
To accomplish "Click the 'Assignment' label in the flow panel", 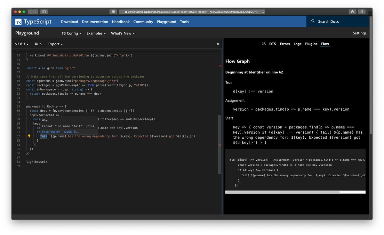I will pyautogui.click(x=235, y=100).
